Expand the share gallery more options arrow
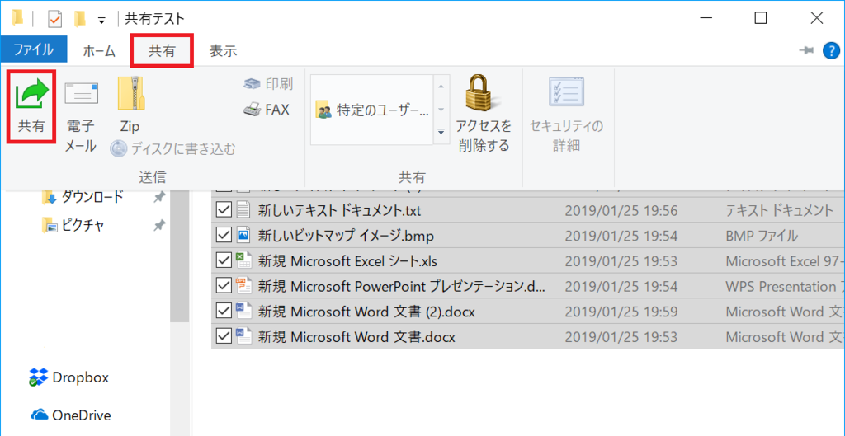This screenshot has width=845, height=436. click(x=441, y=132)
